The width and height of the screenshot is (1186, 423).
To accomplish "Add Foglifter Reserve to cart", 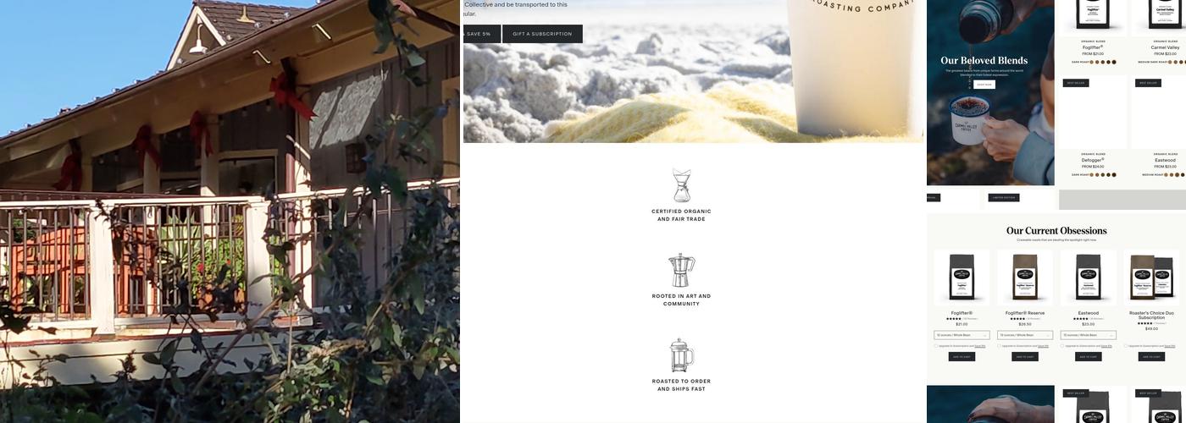I will coord(1025,357).
